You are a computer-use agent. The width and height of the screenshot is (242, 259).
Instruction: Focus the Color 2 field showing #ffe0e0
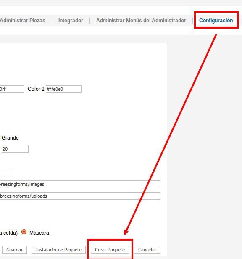pyautogui.click(x=63, y=89)
